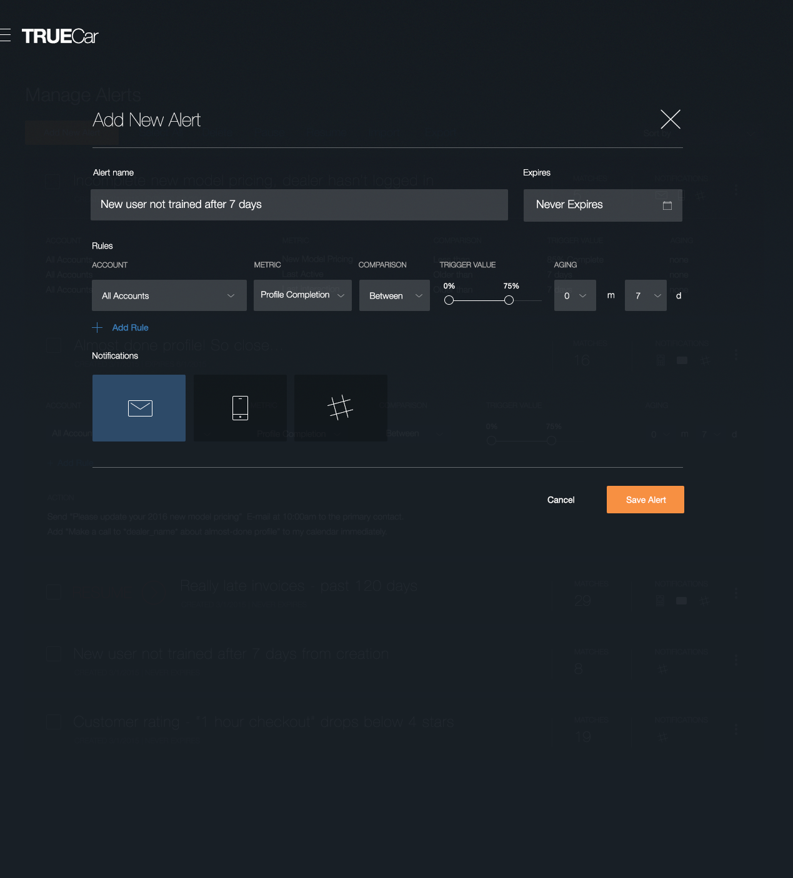The width and height of the screenshot is (793, 878).
Task: Click the plus icon beside Add Rule
Action: click(97, 327)
